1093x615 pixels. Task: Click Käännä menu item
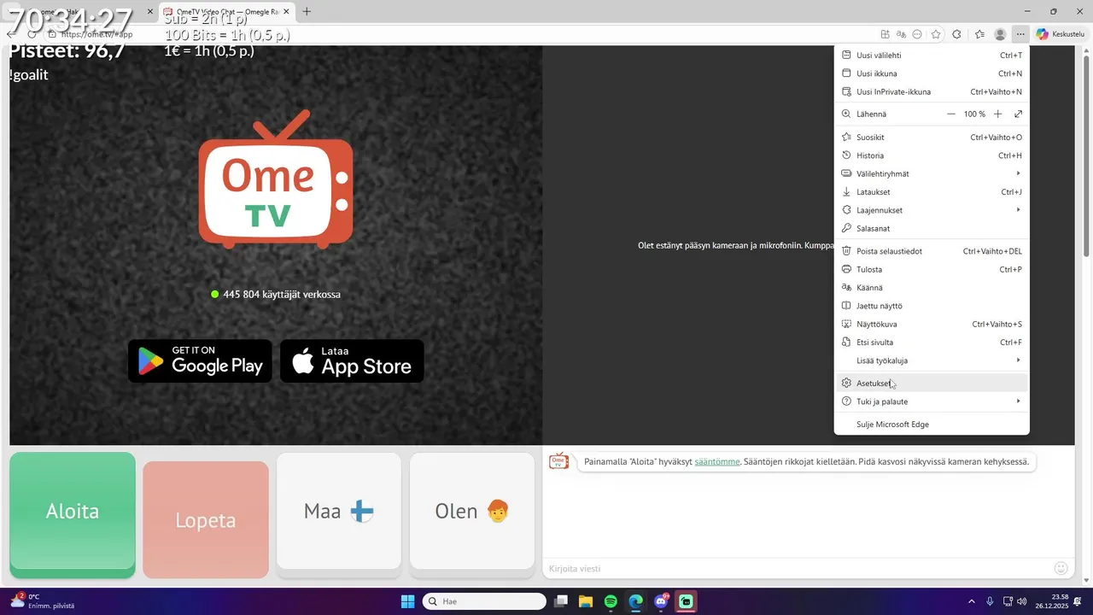[932, 288]
